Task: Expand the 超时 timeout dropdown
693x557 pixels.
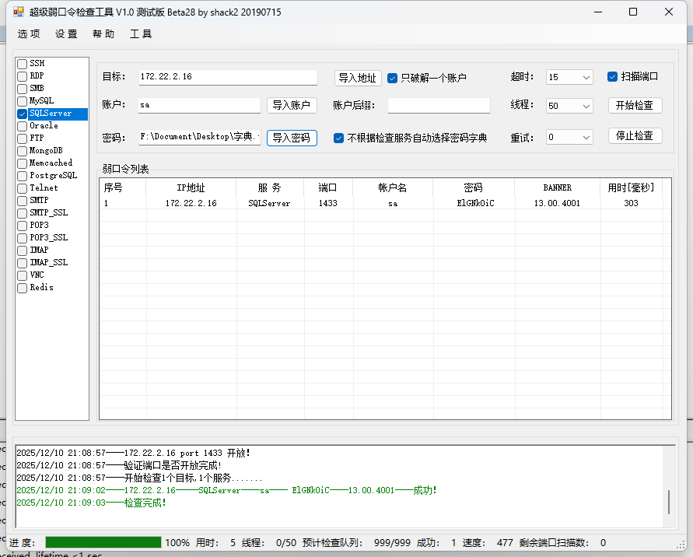Action: pos(586,77)
